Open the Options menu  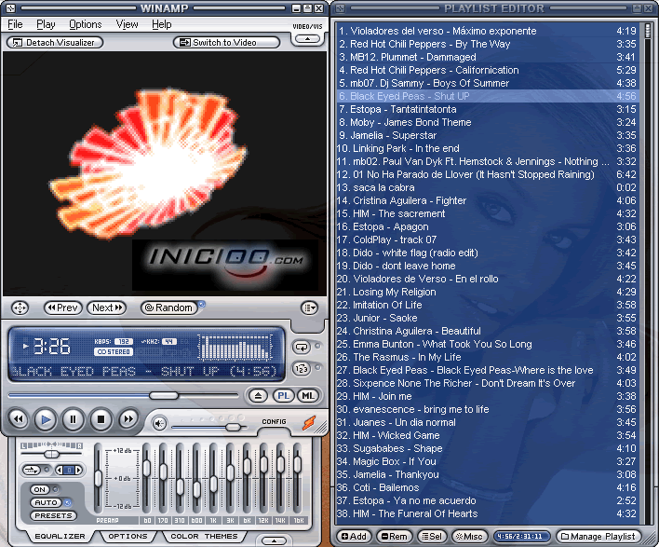[x=86, y=24]
